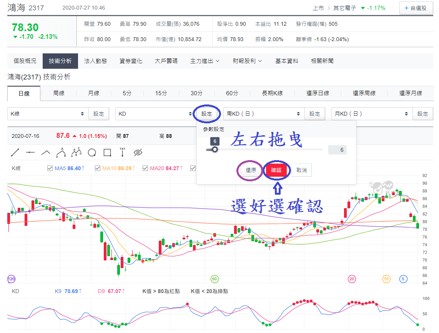
Task: Open the 上市 breadcrumb link
Action: click(318, 8)
